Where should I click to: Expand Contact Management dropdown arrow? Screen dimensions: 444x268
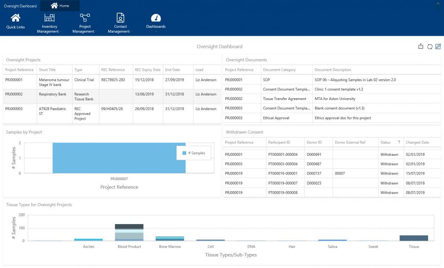coord(131,32)
